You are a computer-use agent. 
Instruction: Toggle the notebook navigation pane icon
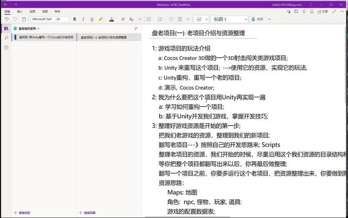point(6,29)
